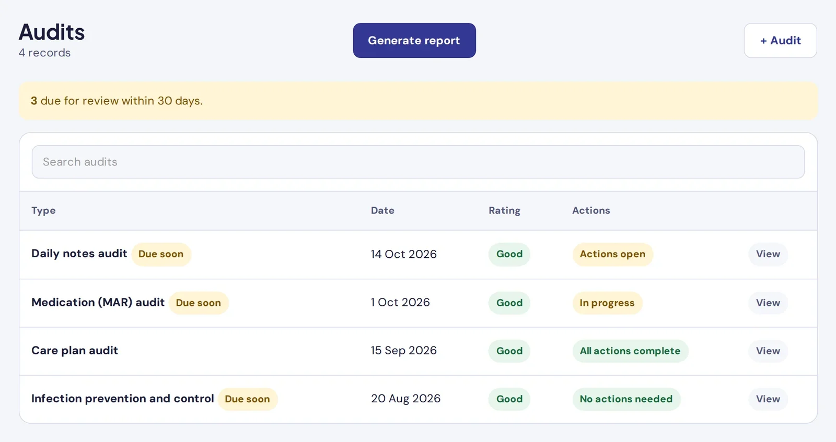836x442 pixels.
Task: Add a new audit with + Audit
Action: pos(780,40)
